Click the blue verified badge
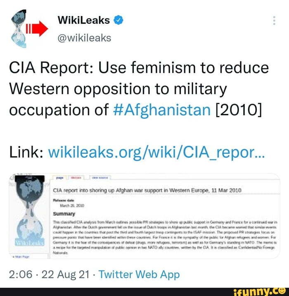The height and width of the screenshot is (296, 289). click(x=118, y=20)
